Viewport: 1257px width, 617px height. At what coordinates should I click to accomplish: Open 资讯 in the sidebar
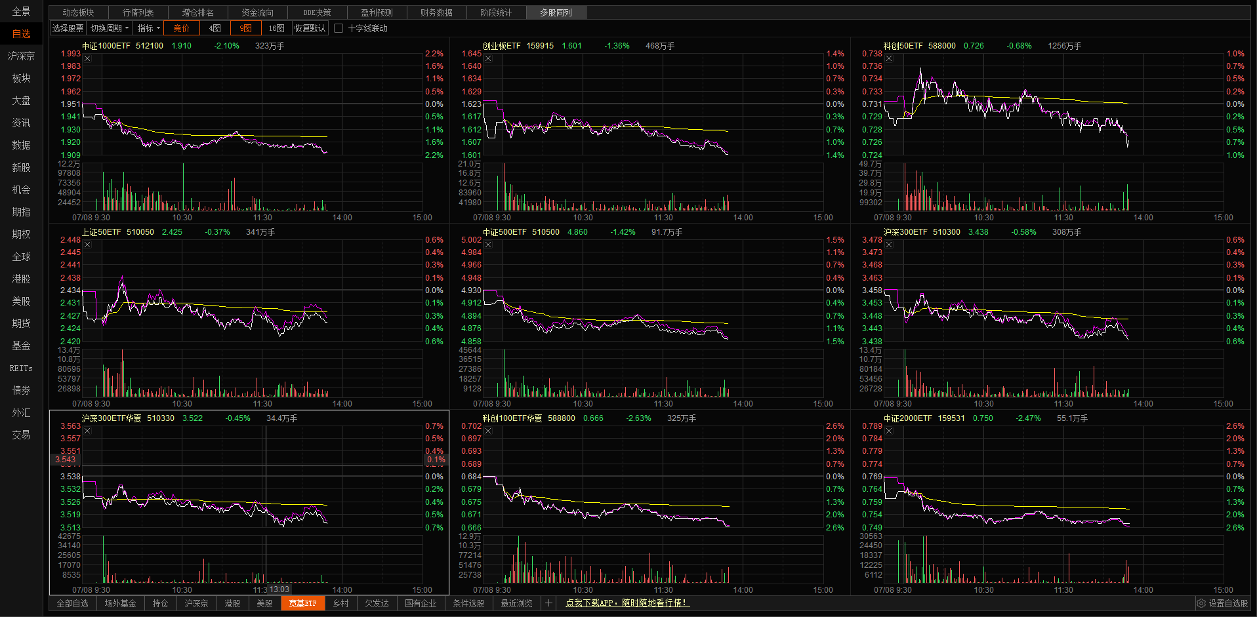point(21,123)
